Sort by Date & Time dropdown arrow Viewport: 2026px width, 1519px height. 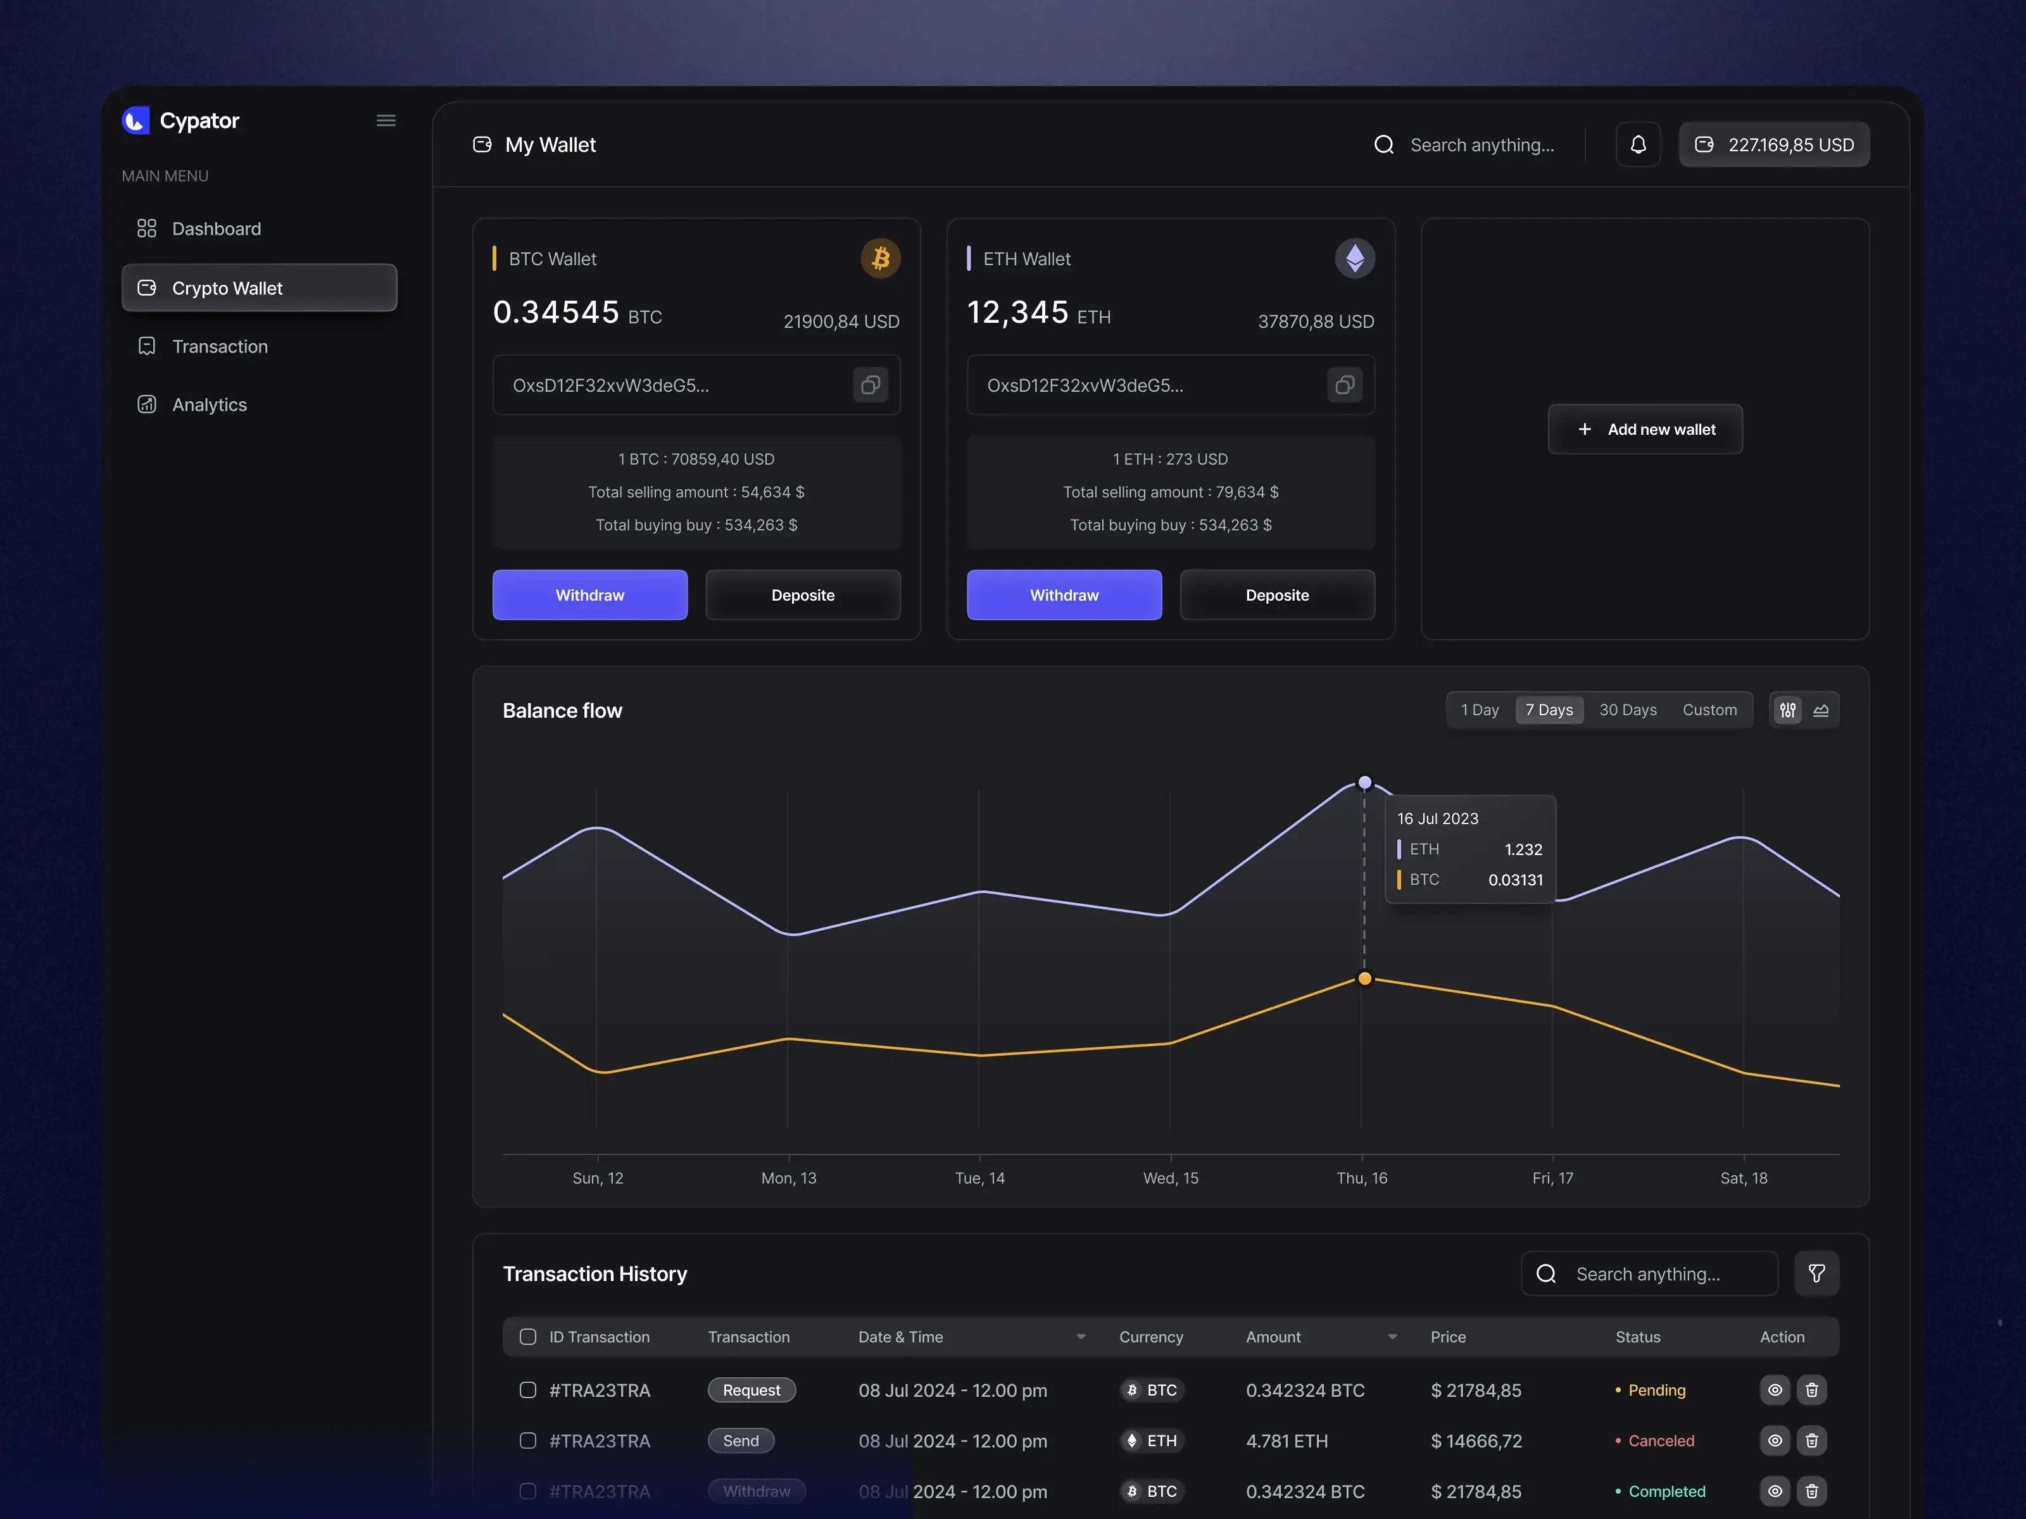pyautogui.click(x=1081, y=1337)
